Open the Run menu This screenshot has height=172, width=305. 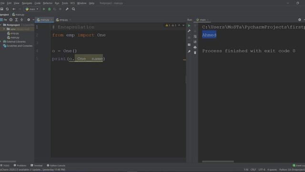tap(57, 3)
